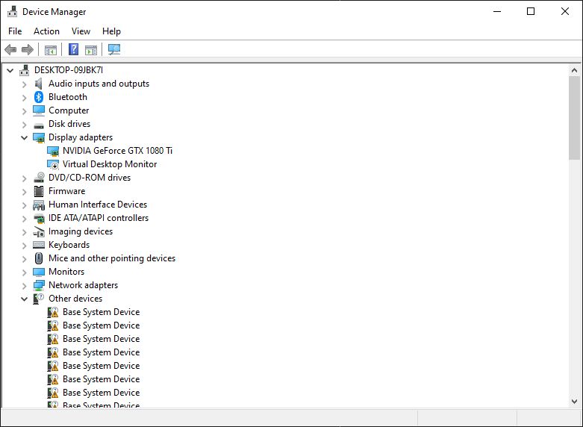
Task: Open the View menu
Action: [81, 31]
